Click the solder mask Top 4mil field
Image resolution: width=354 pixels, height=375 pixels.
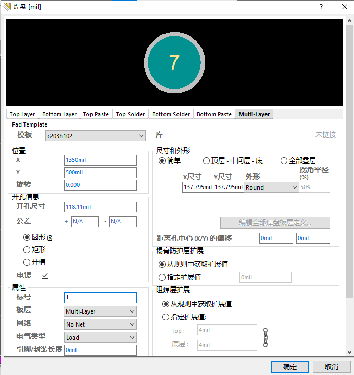pyautogui.click(x=227, y=330)
